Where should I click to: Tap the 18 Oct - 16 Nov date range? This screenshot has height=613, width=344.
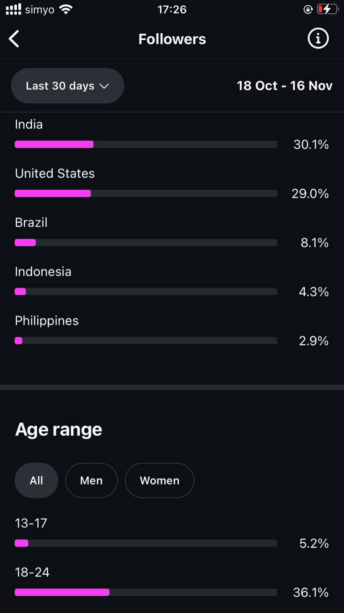tap(285, 86)
